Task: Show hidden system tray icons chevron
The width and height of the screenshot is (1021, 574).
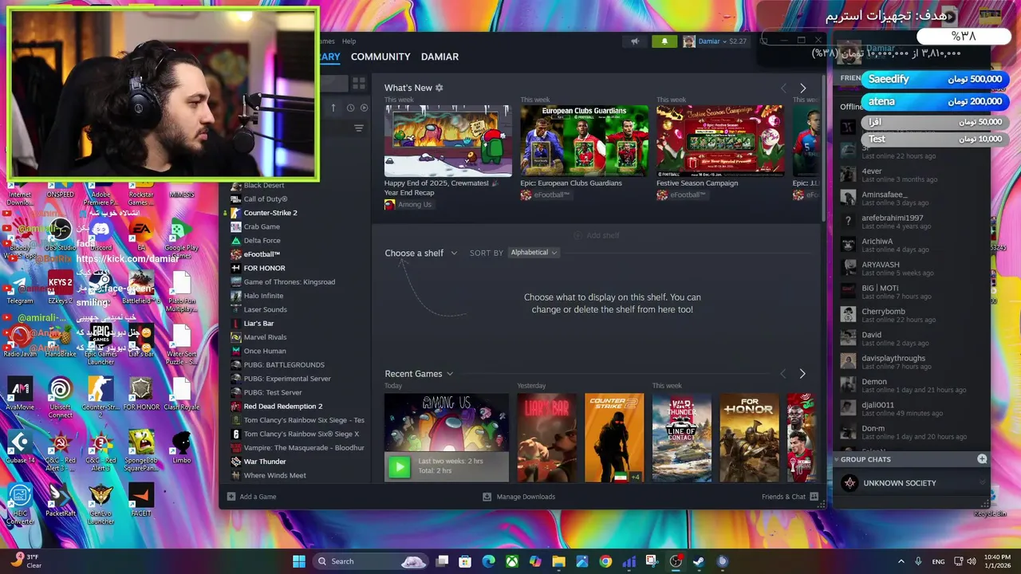Action: [901, 561]
